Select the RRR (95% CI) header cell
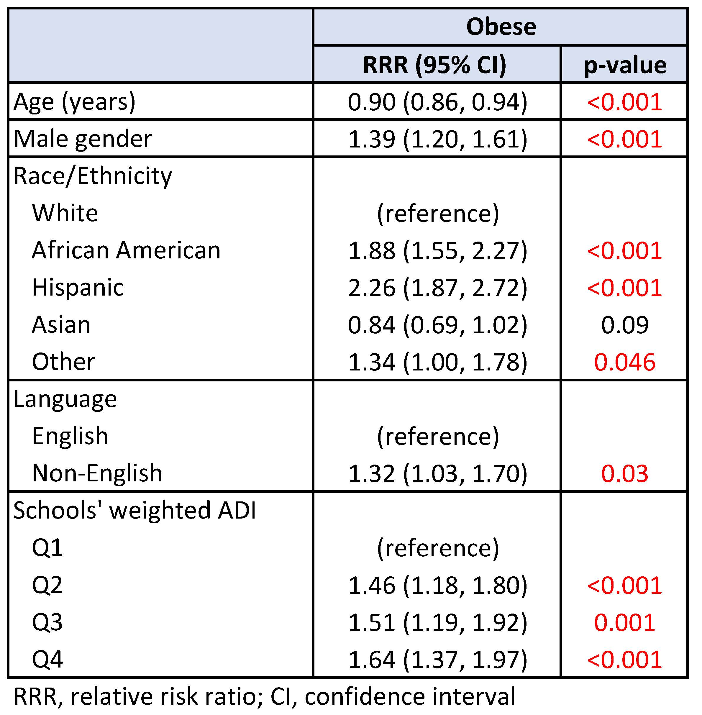Image resolution: width=702 pixels, height=715 pixels. (435, 65)
